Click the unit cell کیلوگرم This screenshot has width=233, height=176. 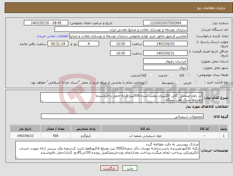[86, 136]
